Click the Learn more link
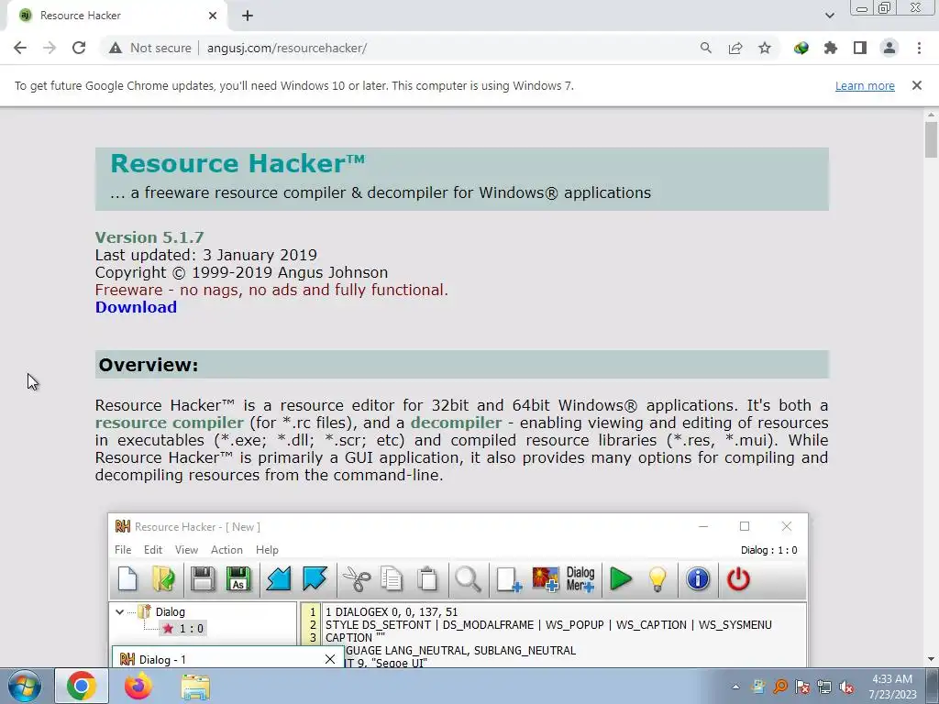 (x=865, y=85)
